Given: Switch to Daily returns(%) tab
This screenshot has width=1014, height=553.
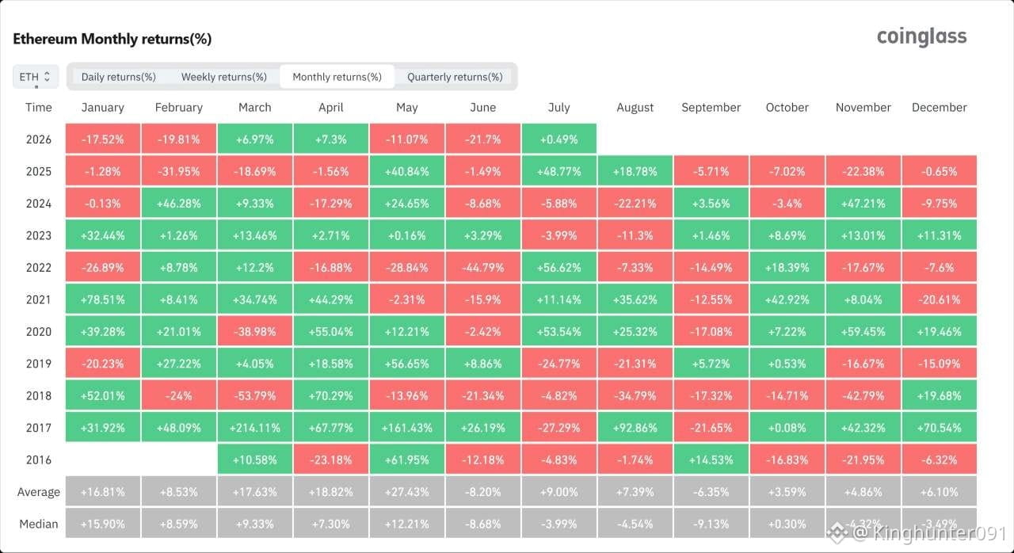Looking at the screenshot, I should coord(119,77).
